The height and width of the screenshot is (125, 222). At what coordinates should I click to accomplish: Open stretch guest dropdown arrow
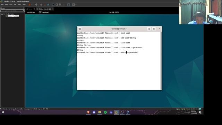coord(76,5)
